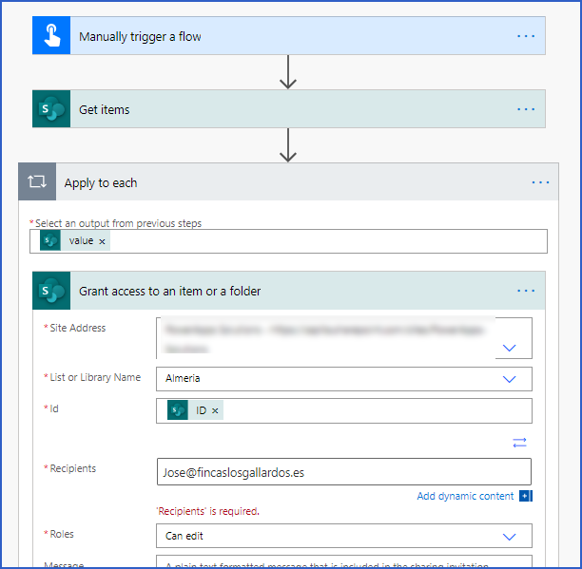Image resolution: width=582 pixels, height=569 pixels.
Task: Expand the Roles dropdown chevron
Action: pos(509,537)
